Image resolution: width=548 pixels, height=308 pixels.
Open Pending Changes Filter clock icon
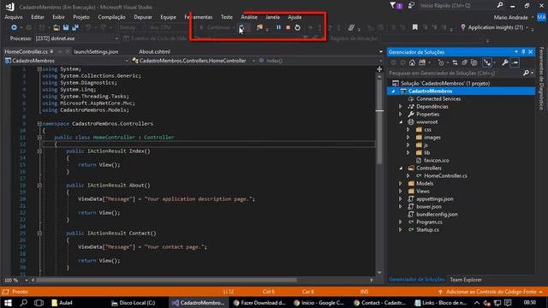pyautogui.click(x=441, y=62)
